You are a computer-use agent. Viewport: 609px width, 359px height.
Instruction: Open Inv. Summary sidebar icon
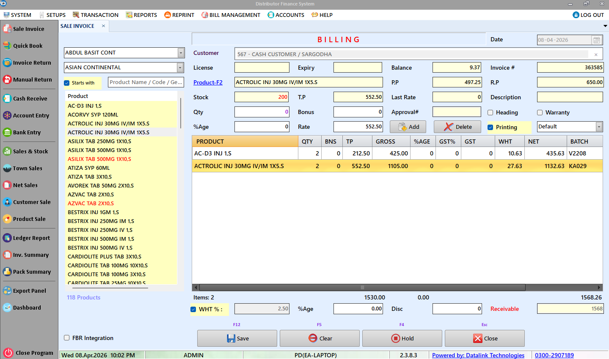pos(7,255)
